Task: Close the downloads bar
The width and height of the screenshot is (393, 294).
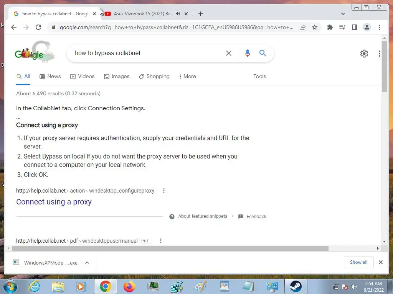Action: (380, 262)
